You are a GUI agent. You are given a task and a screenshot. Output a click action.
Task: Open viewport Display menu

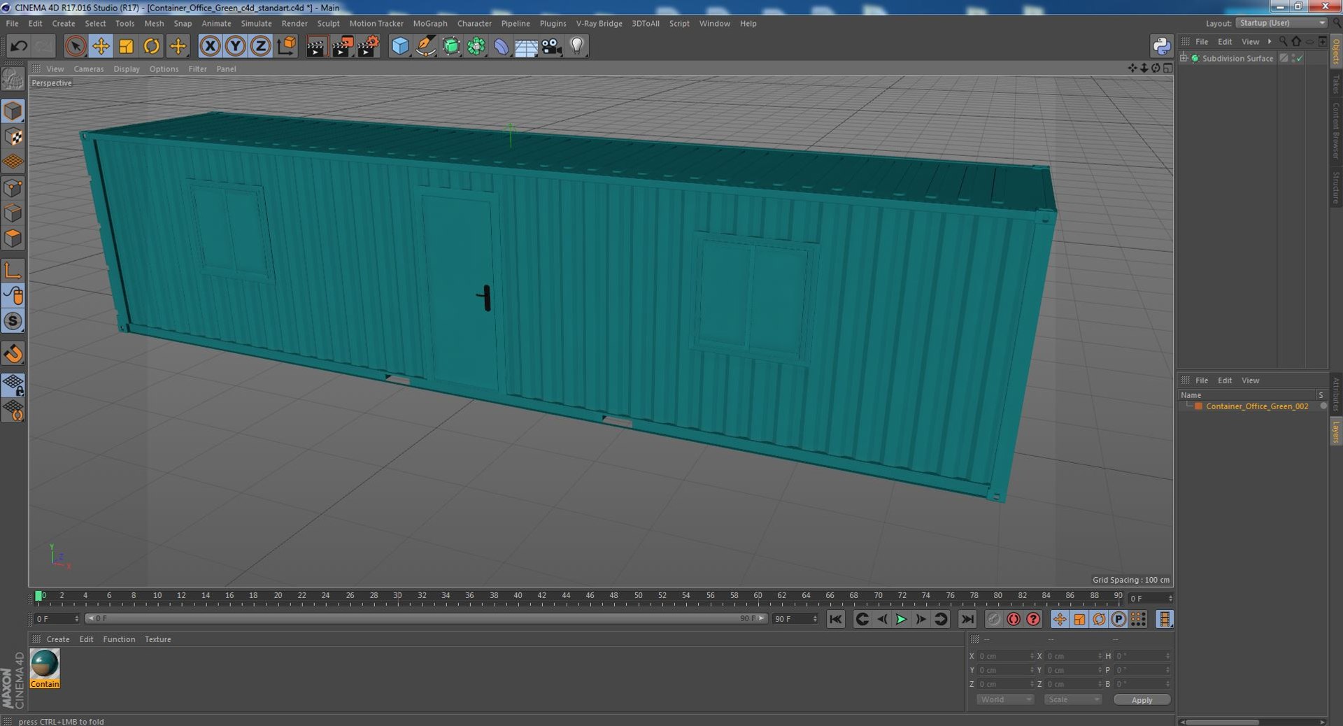pyautogui.click(x=127, y=69)
